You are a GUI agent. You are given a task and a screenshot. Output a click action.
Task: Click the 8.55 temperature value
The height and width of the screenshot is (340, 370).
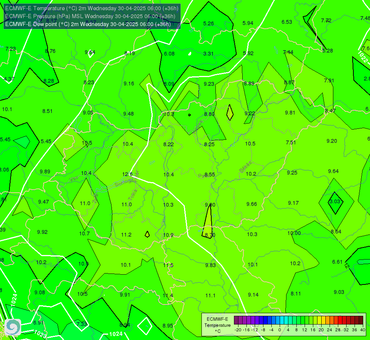click(210, 175)
